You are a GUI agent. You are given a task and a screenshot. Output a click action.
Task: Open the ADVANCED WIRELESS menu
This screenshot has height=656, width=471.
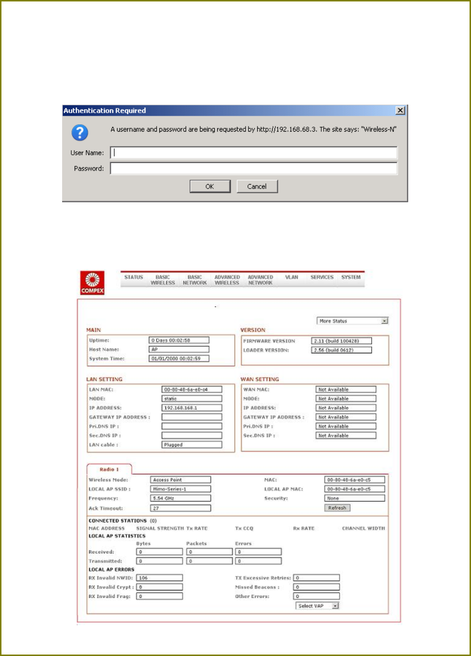tap(227, 280)
